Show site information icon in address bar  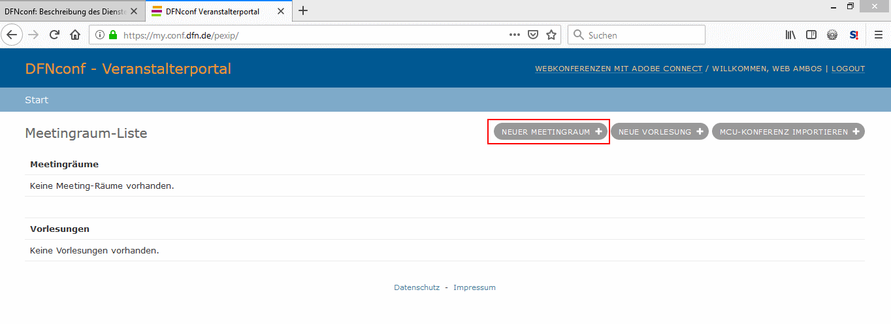101,35
